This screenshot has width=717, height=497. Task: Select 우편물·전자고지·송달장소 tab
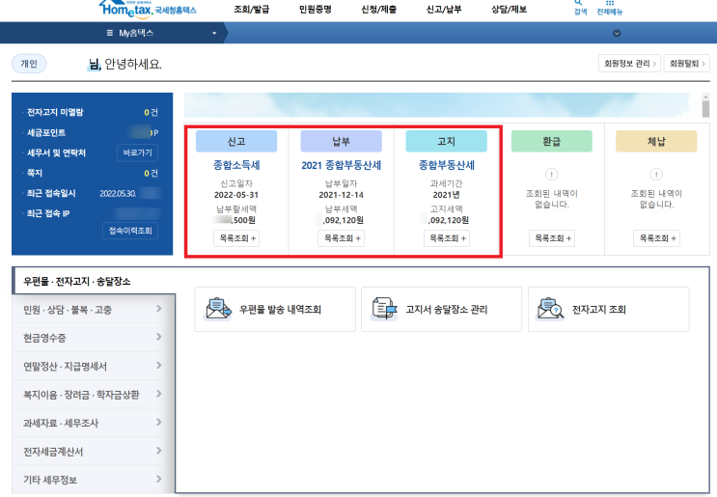(94, 281)
